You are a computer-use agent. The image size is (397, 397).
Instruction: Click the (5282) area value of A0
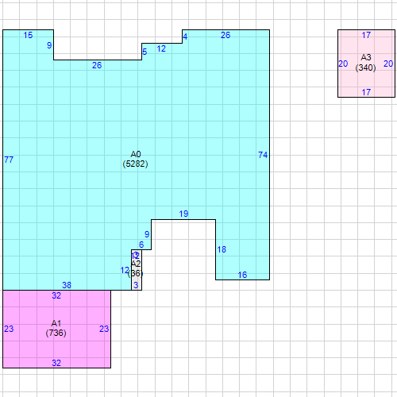click(135, 164)
